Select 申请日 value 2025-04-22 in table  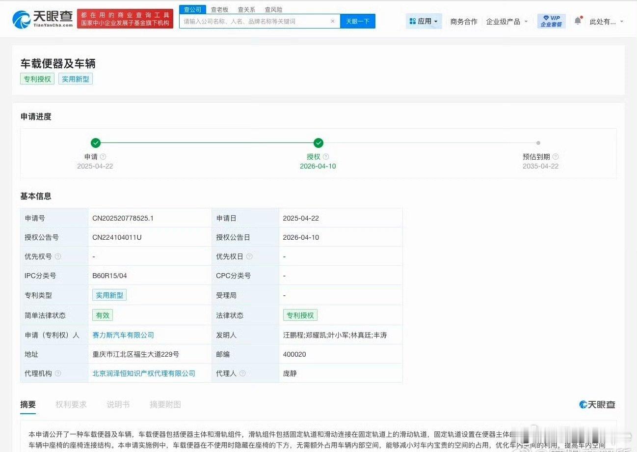pos(301,218)
